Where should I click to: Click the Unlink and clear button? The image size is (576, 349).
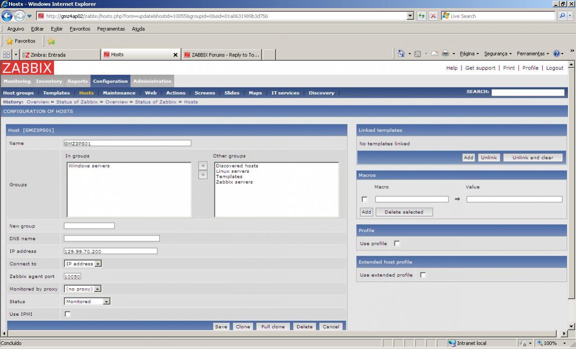click(533, 158)
